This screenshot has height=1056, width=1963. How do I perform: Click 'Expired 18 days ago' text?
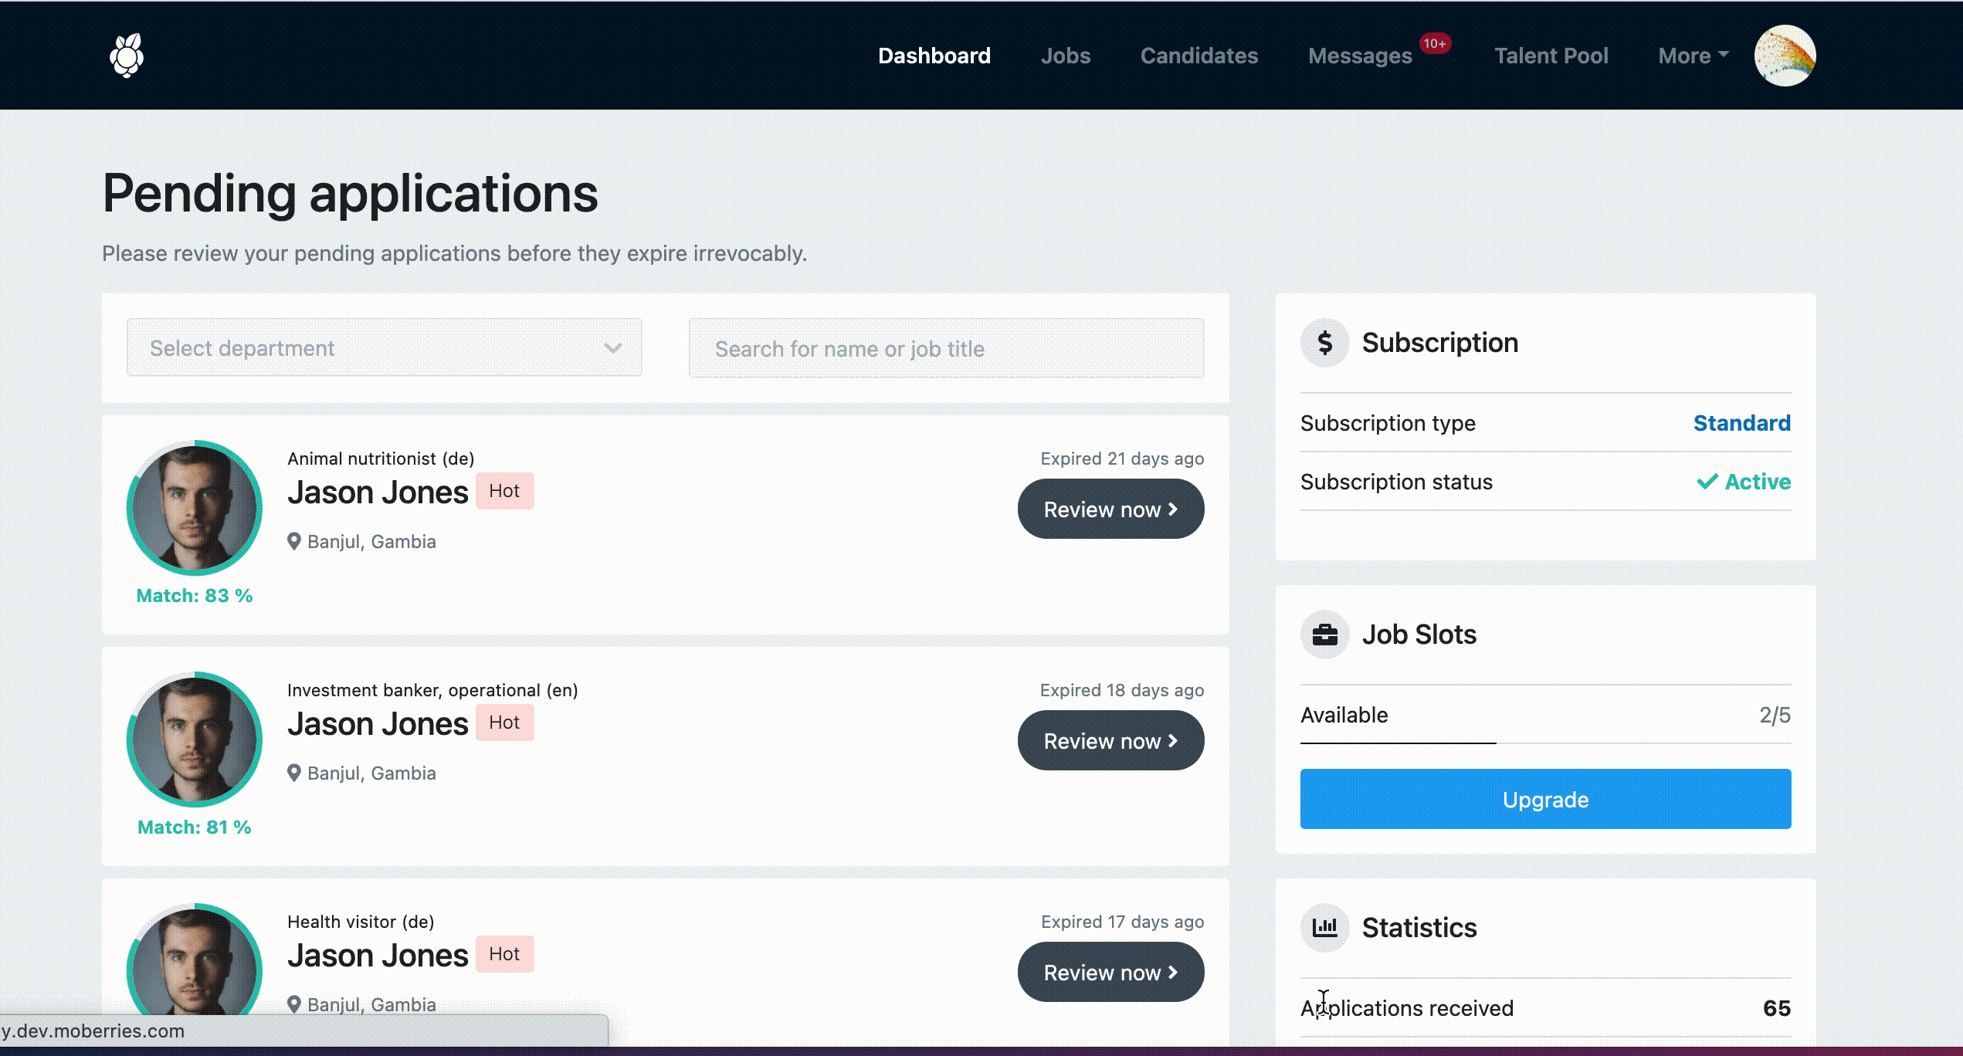[1122, 690]
